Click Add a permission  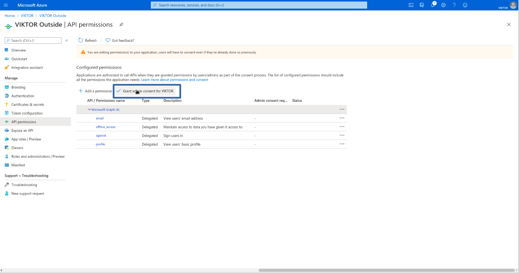click(x=95, y=91)
